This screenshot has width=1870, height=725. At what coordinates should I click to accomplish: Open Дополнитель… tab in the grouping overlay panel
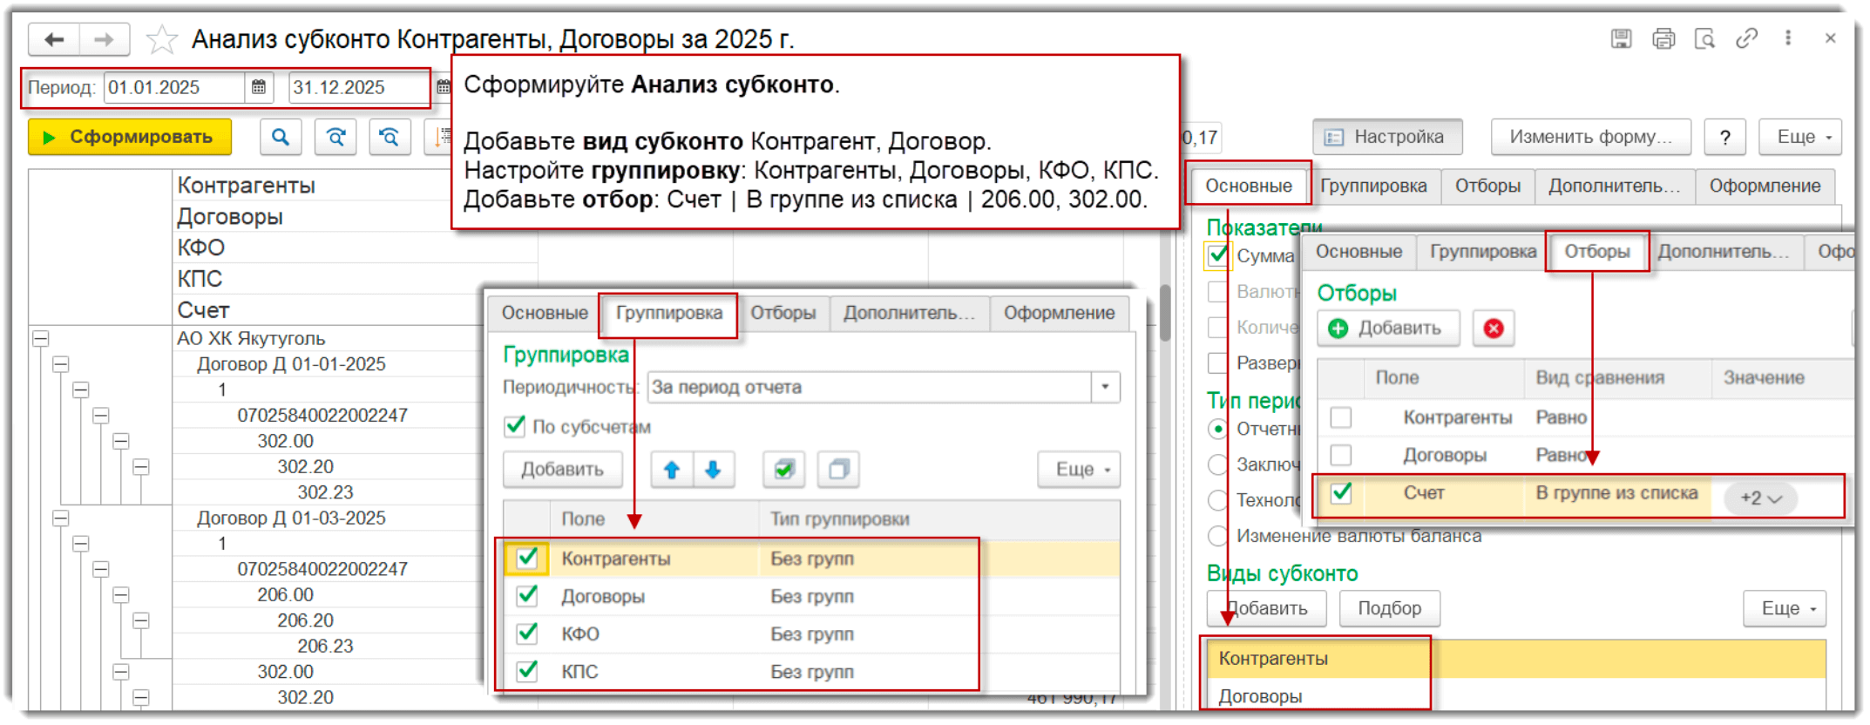[909, 313]
